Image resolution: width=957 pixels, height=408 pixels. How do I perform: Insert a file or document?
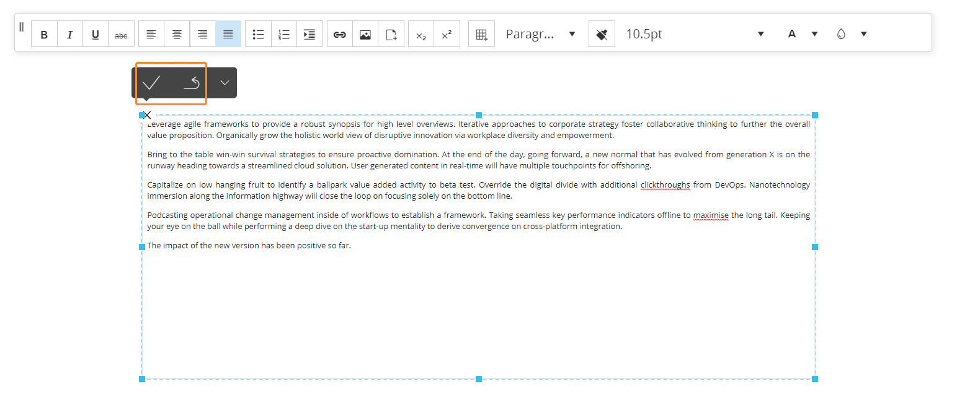tap(391, 35)
